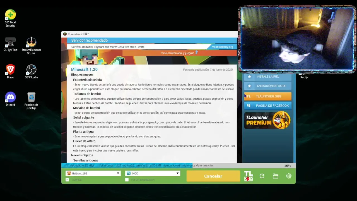Screen dimensions: 357x201
Task: Click the TLauncher Premium banner
Action: 267,120
